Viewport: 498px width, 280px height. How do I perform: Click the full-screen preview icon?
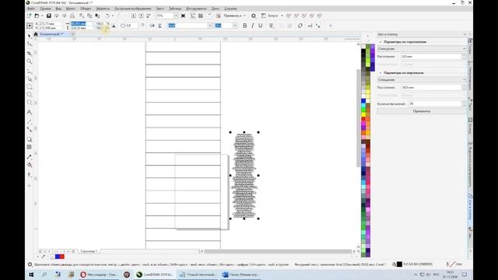pyautogui.click(x=184, y=16)
